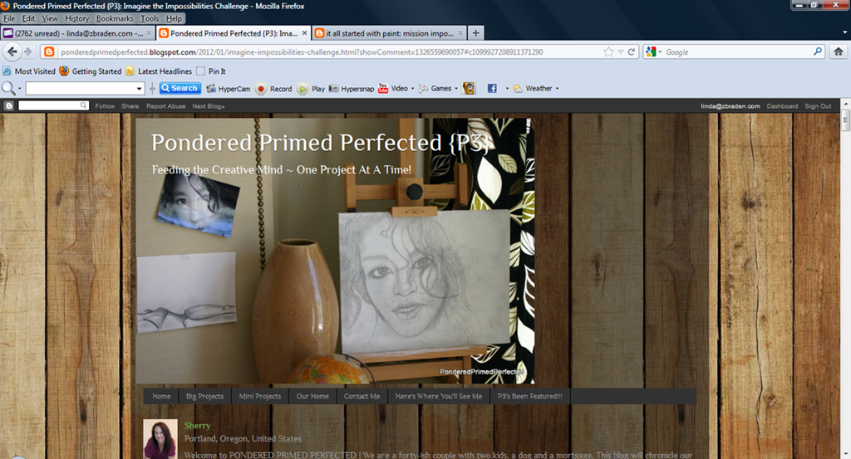Click the blue Search toolbar button
This screenshot has width=851, height=459.
180,88
